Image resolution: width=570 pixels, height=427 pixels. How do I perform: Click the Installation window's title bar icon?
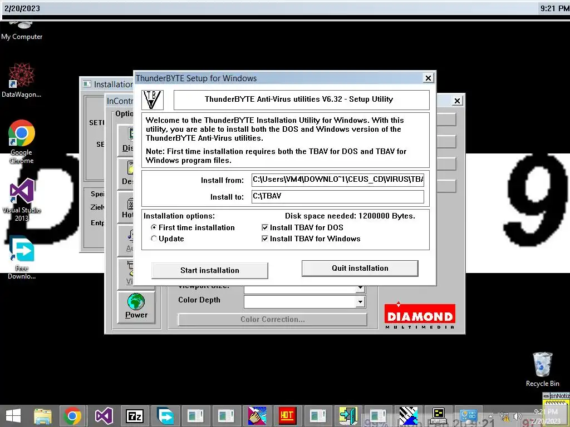tap(87, 85)
